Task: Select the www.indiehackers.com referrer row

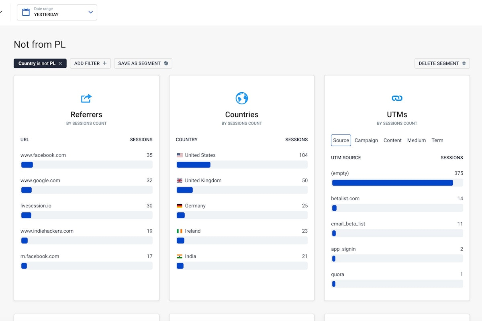Action: pos(47,231)
